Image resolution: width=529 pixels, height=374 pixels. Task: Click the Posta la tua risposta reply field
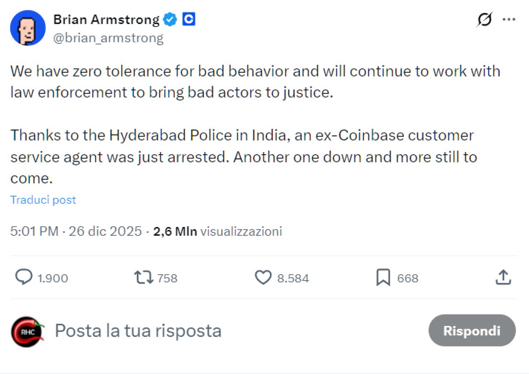(x=138, y=331)
